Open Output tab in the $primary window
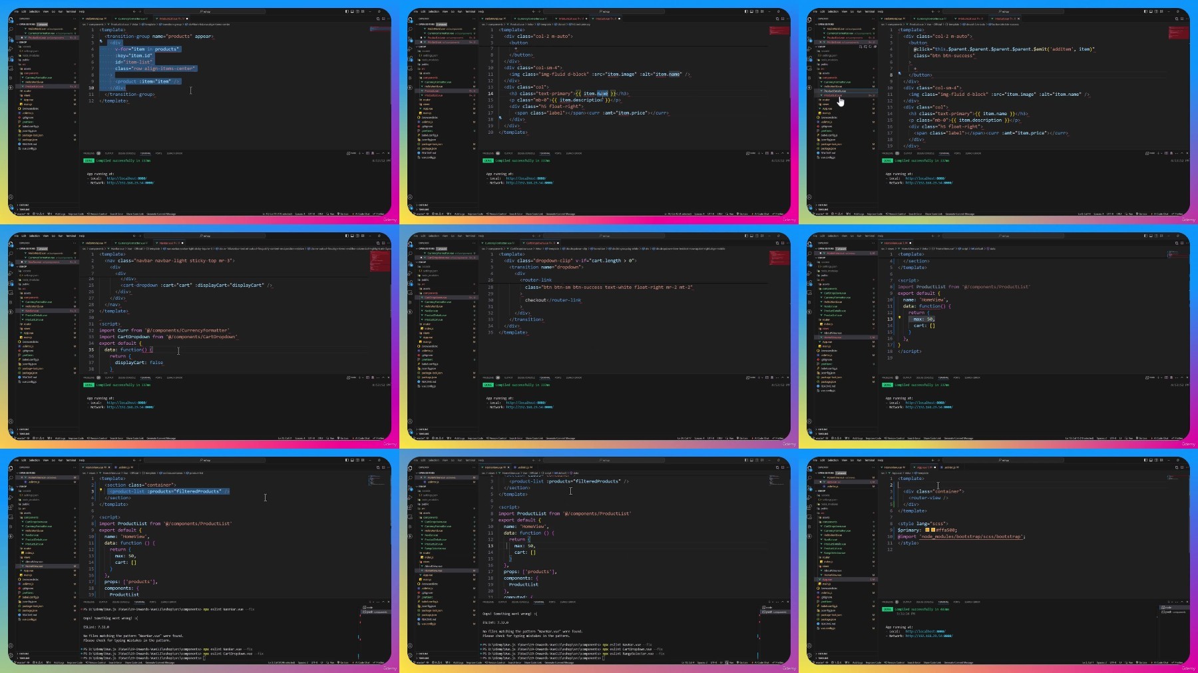The width and height of the screenshot is (1198, 673). pyautogui.click(x=908, y=602)
